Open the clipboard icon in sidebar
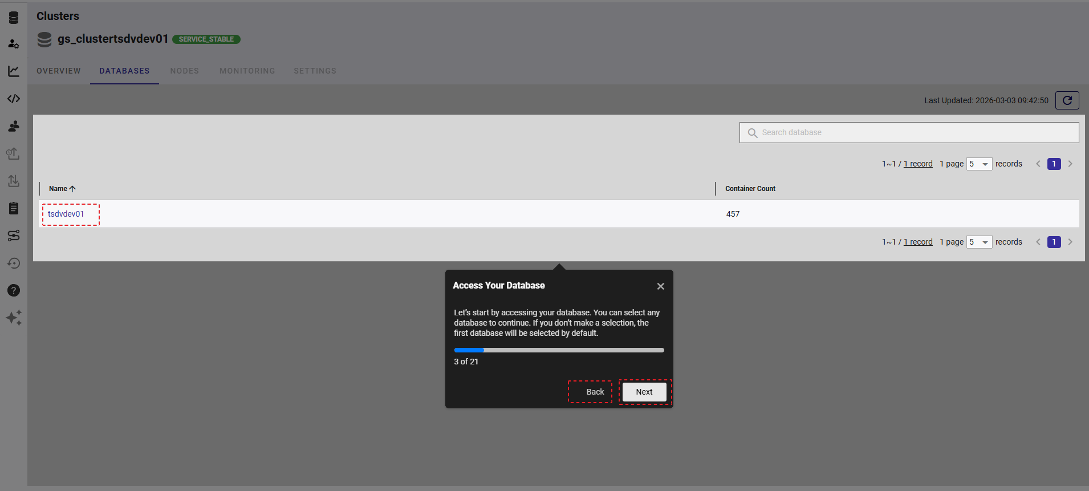The image size is (1089, 491). [14, 208]
